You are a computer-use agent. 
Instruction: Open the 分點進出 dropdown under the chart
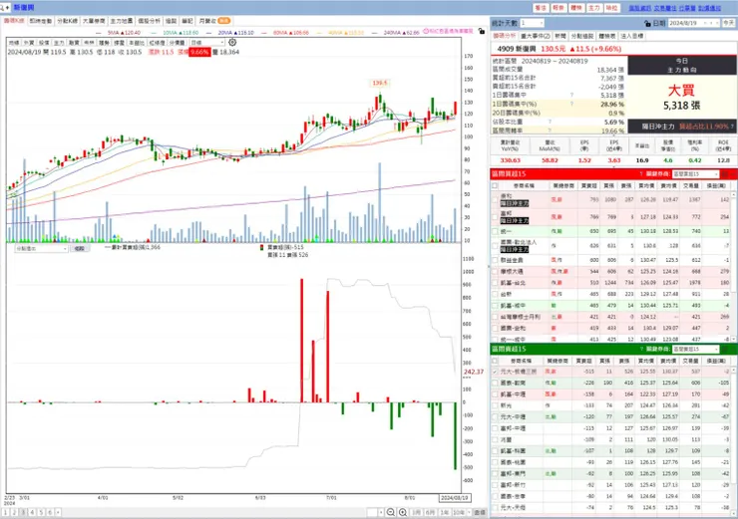(42, 248)
